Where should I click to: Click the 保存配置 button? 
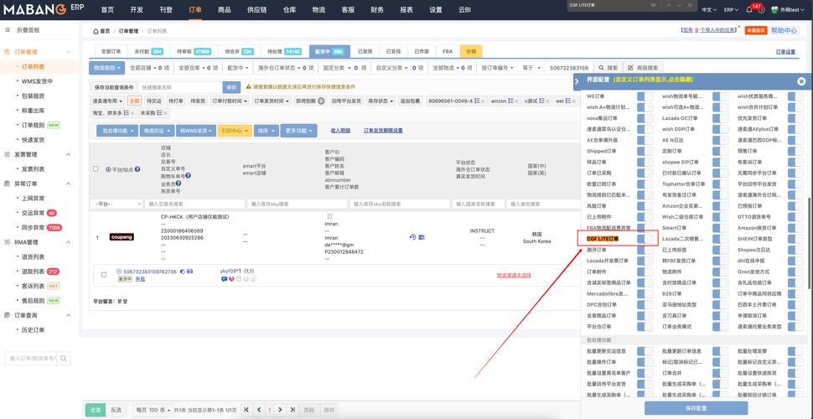(x=696, y=408)
